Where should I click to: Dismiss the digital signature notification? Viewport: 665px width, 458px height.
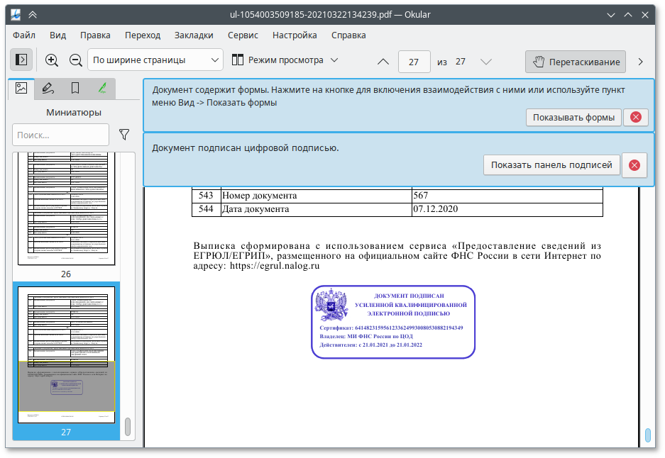click(634, 165)
